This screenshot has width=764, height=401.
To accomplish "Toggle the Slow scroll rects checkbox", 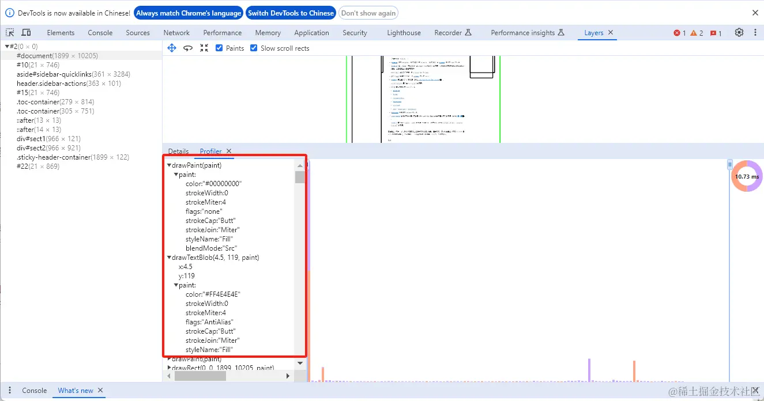I will tap(254, 48).
